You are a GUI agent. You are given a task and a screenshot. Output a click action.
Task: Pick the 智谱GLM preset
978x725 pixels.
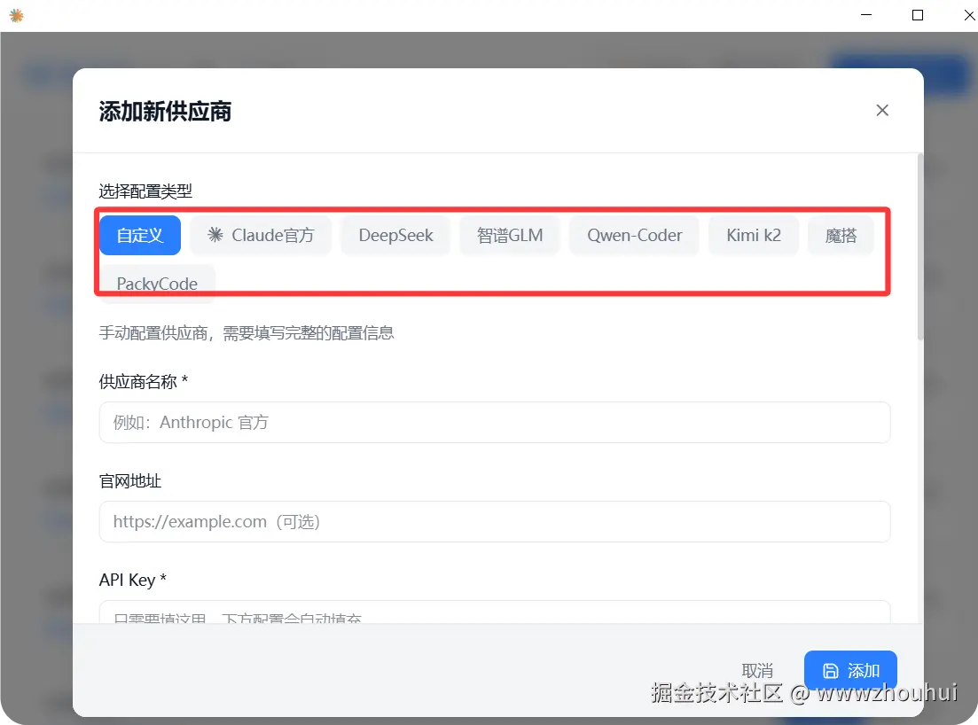[x=510, y=235]
